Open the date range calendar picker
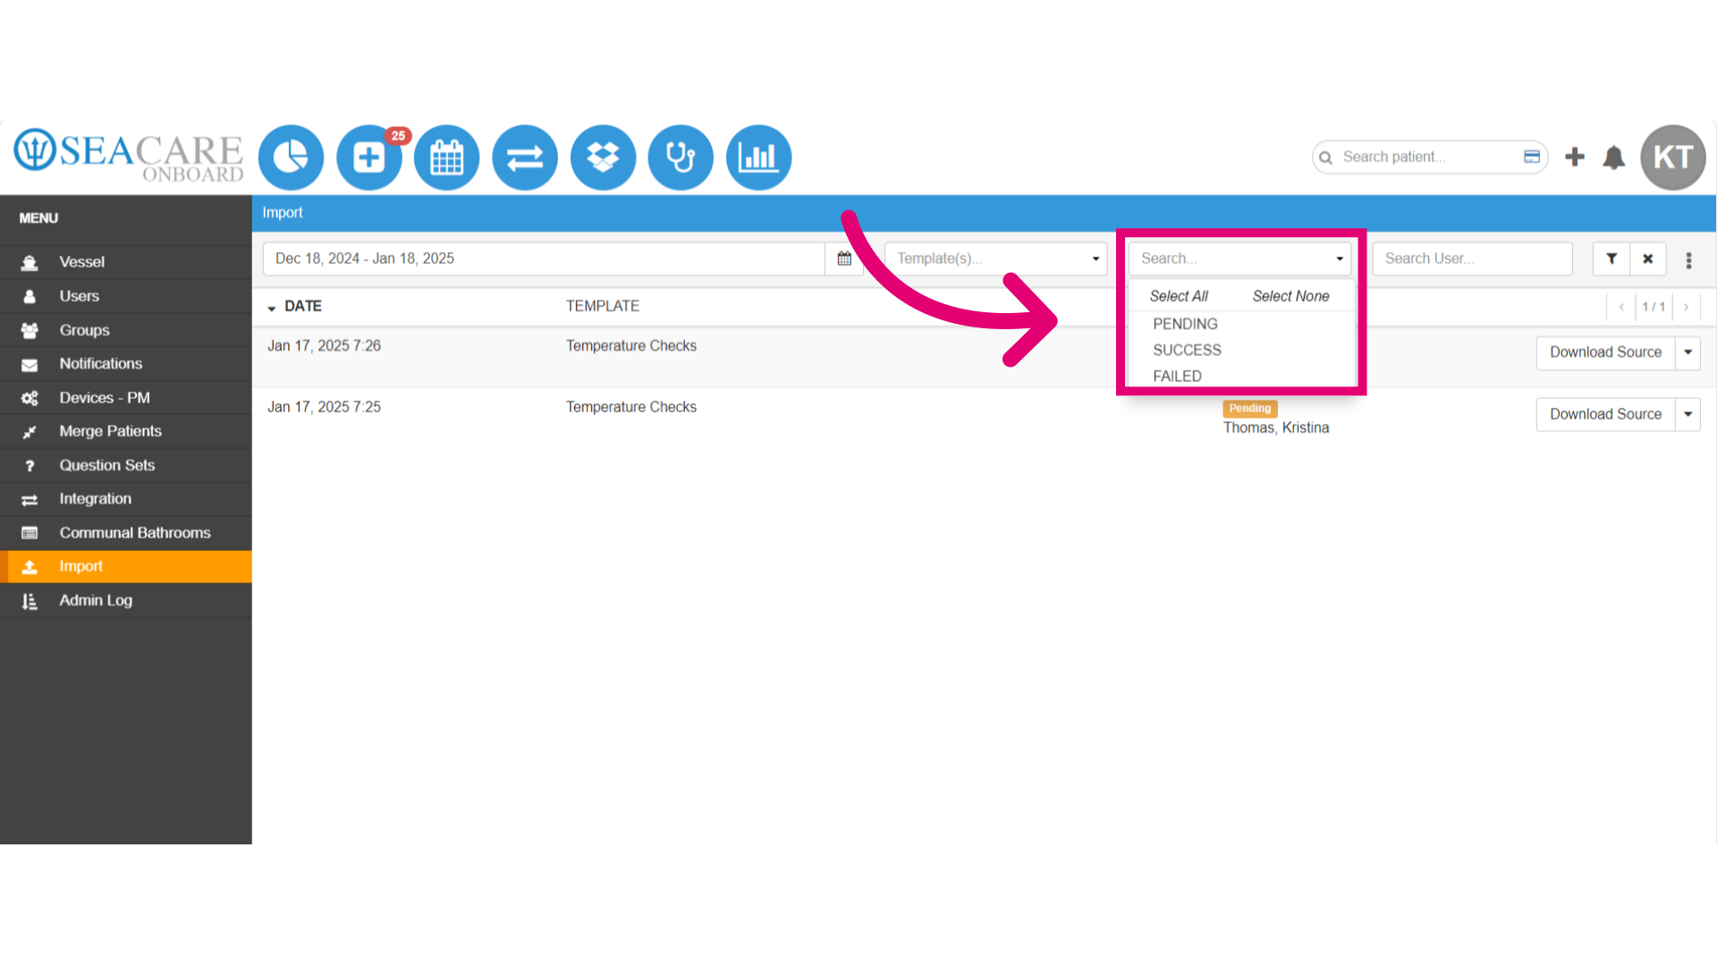Image resolution: width=1717 pixels, height=966 pixels. click(x=844, y=258)
